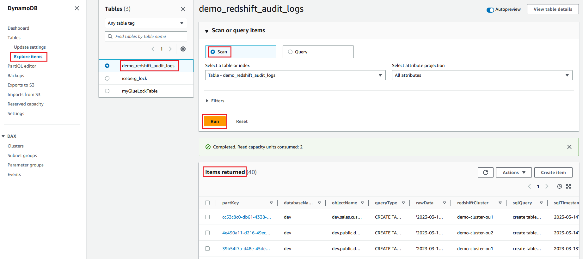Open Settings in the sidebar
This screenshot has height=259, width=583.
click(16, 113)
